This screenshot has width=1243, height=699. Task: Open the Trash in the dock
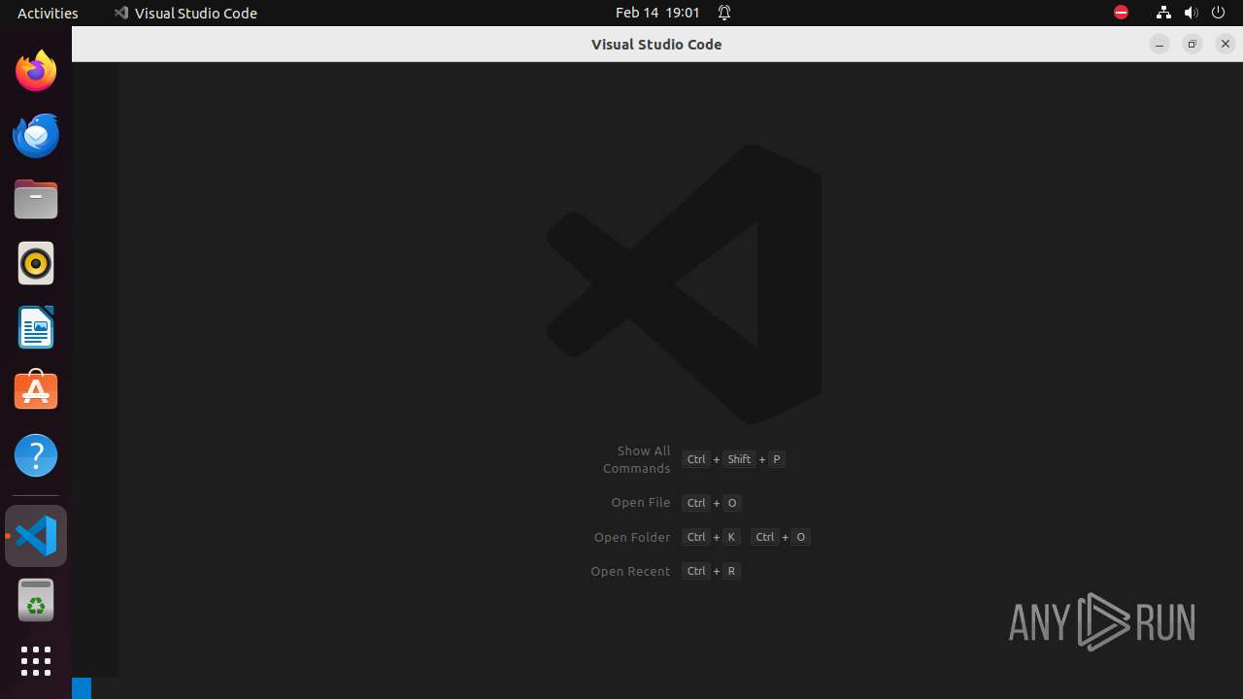point(36,600)
